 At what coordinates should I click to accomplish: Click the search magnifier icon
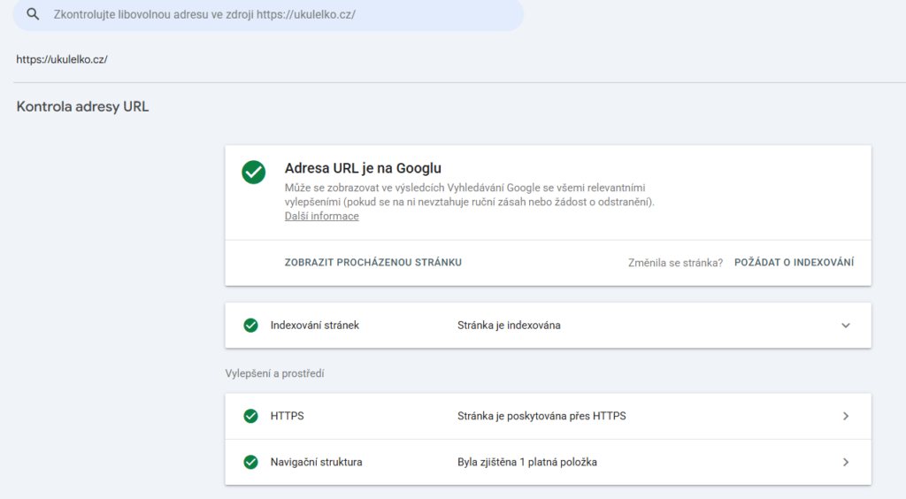(x=33, y=14)
